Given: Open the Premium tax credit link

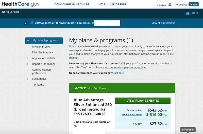Looking at the screenshot, I should click(132, 114).
